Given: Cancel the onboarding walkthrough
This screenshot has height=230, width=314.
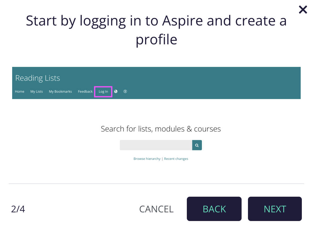Looking at the screenshot, I should 156,209.
